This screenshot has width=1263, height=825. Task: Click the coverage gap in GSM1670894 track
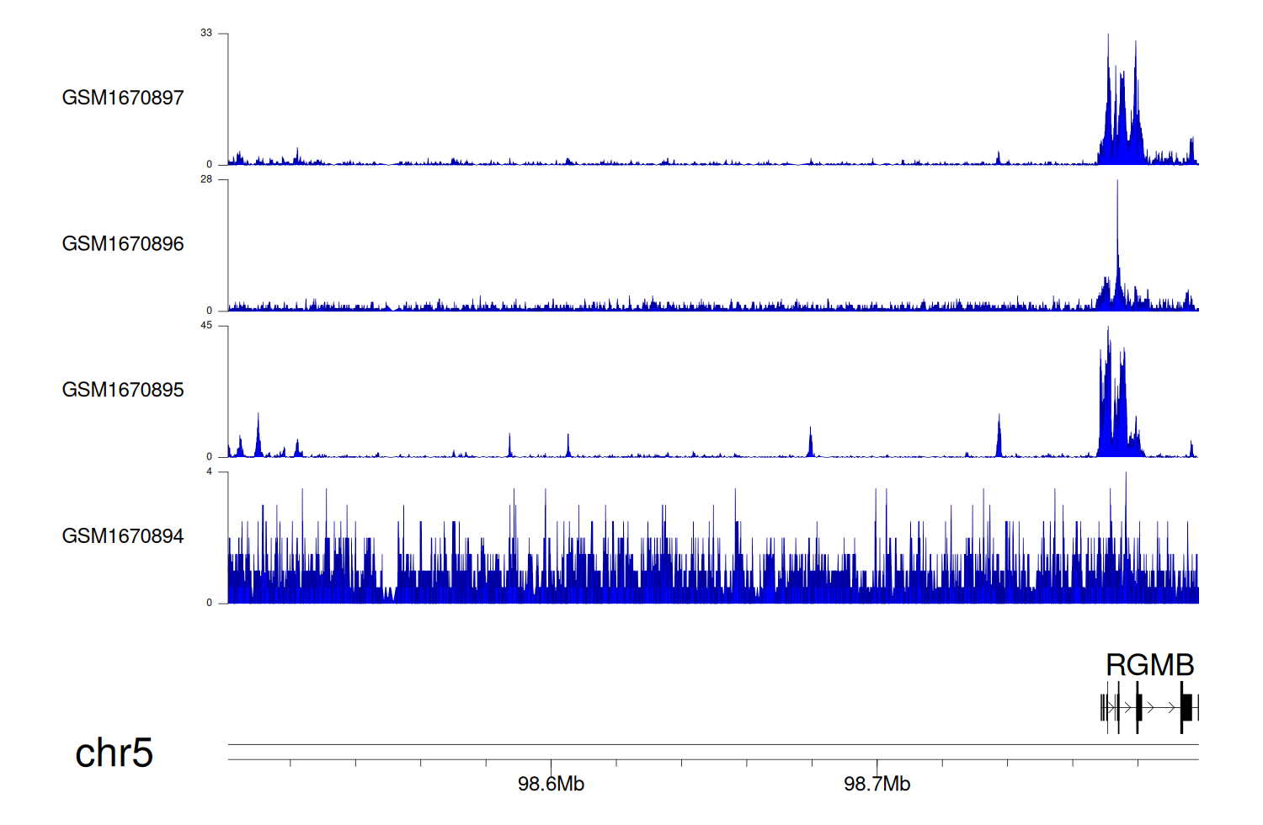click(x=386, y=594)
